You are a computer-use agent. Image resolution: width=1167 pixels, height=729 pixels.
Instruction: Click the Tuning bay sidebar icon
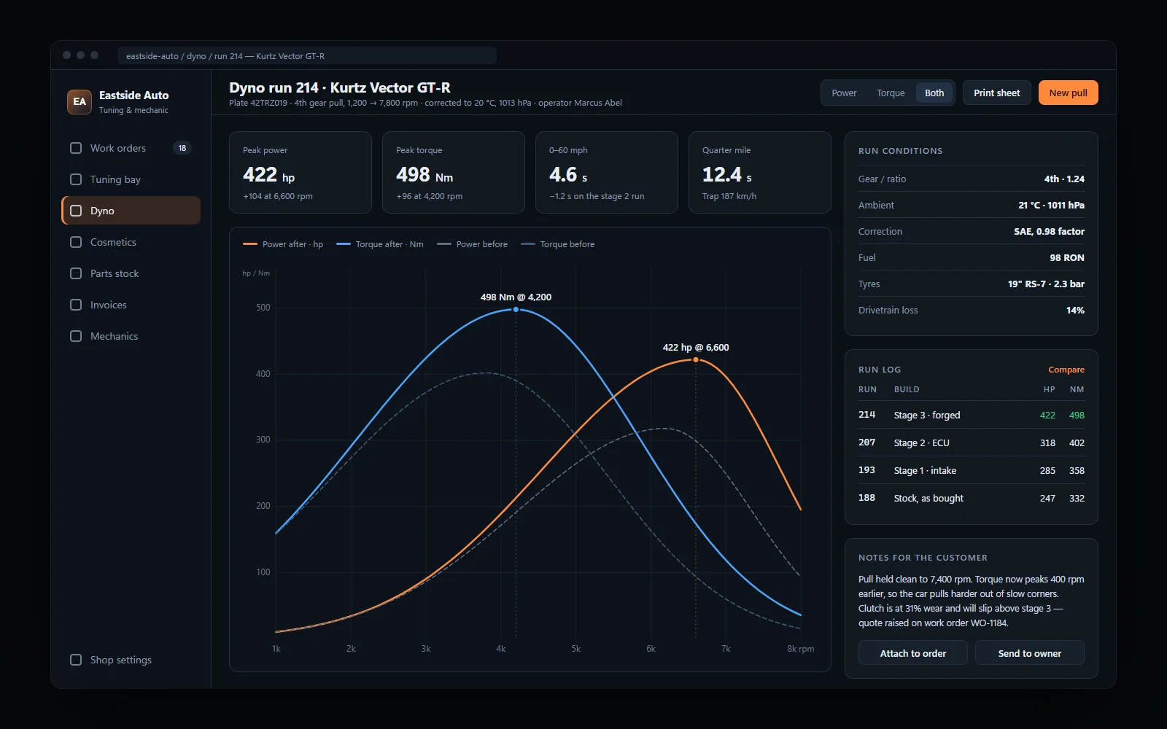(76, 179)
